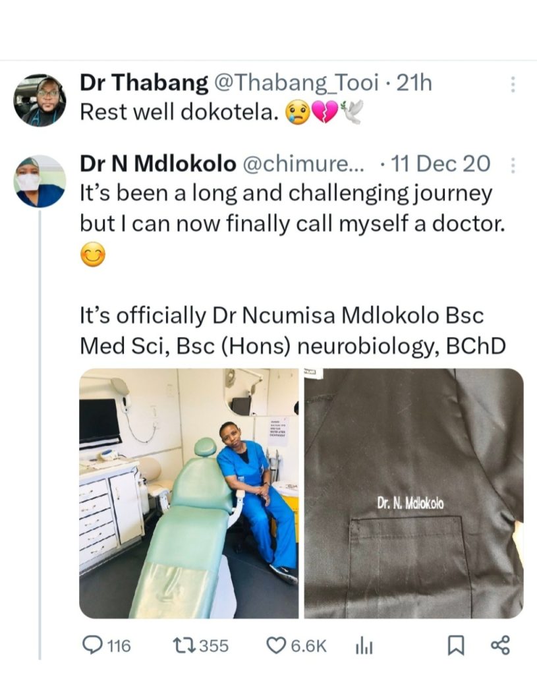Expand the three-dot menu beside 11 Dec 20
Screen dimensions: 537x675
513,164
